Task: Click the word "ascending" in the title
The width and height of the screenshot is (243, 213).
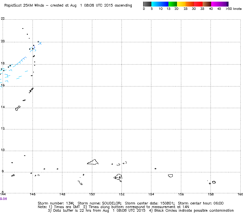Action: [x=123, y=6]
